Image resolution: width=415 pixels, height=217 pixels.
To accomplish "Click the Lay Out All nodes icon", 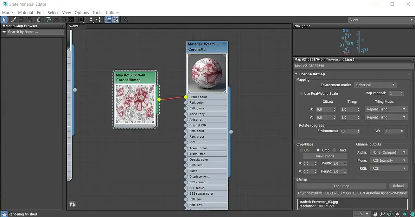I will (91, 20).
